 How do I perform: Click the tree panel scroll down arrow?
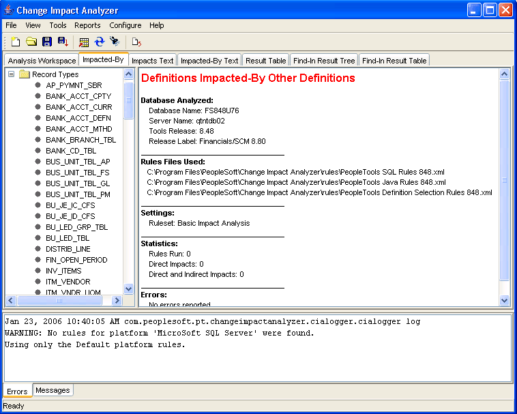(x=128, y=289)
